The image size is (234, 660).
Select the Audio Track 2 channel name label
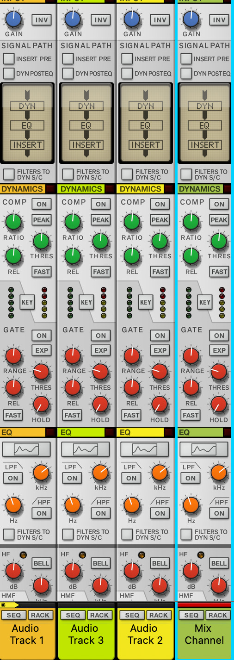pyautogui.click(x=144, y=635)
